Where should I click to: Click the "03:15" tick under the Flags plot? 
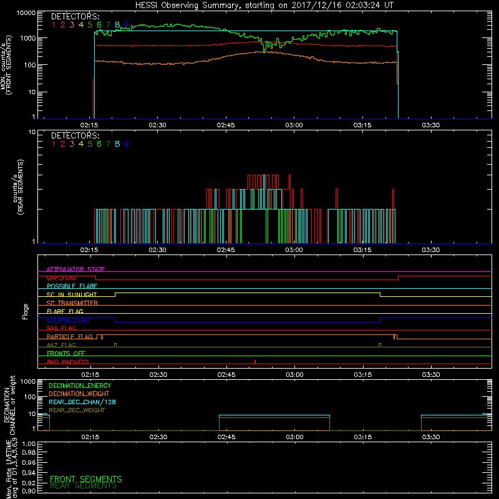point(363,375)
